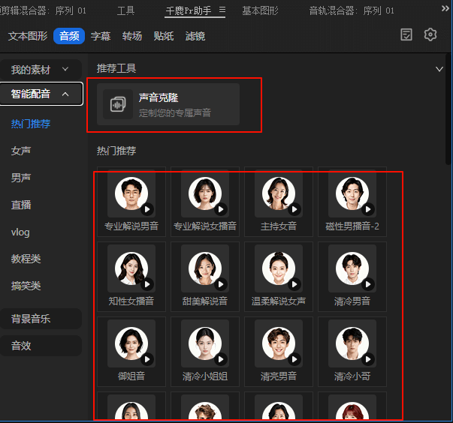Image resolution: width=453 pixels, height=423 pixels.
Task: Expand the 我的素材 dropdown
Action: (x=41, y=70)
